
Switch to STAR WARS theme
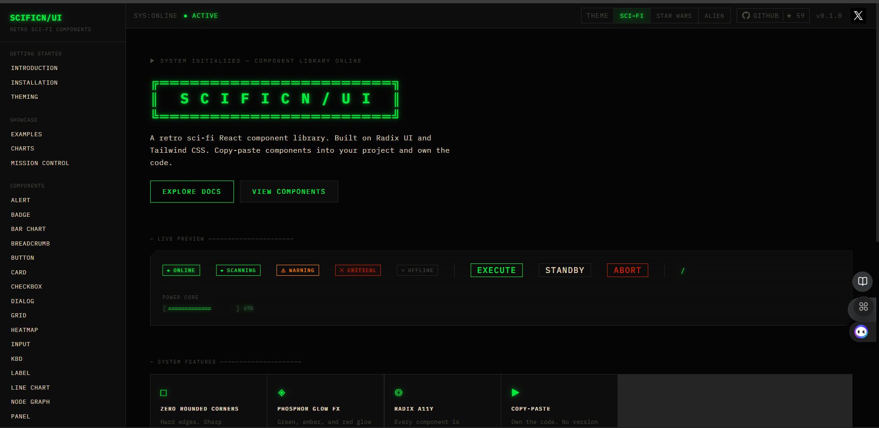pos(674,16)
